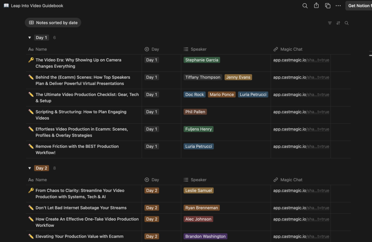Click pencil icon for Behind the (Ecamm) Scenes
Screen dimensions: 372x242
(31, 77)
